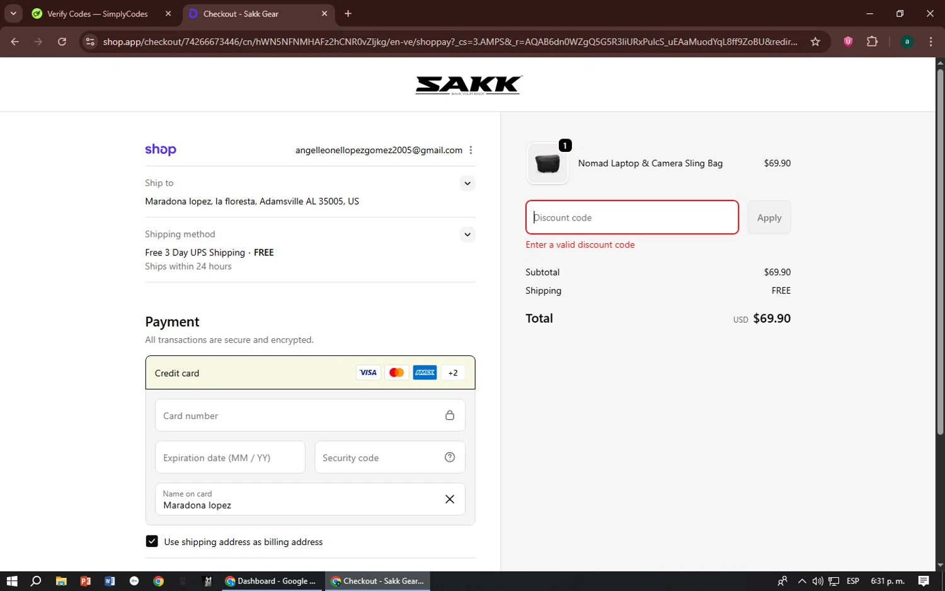Go forward in browser history
945x591 pixels.
coord(38,42)
